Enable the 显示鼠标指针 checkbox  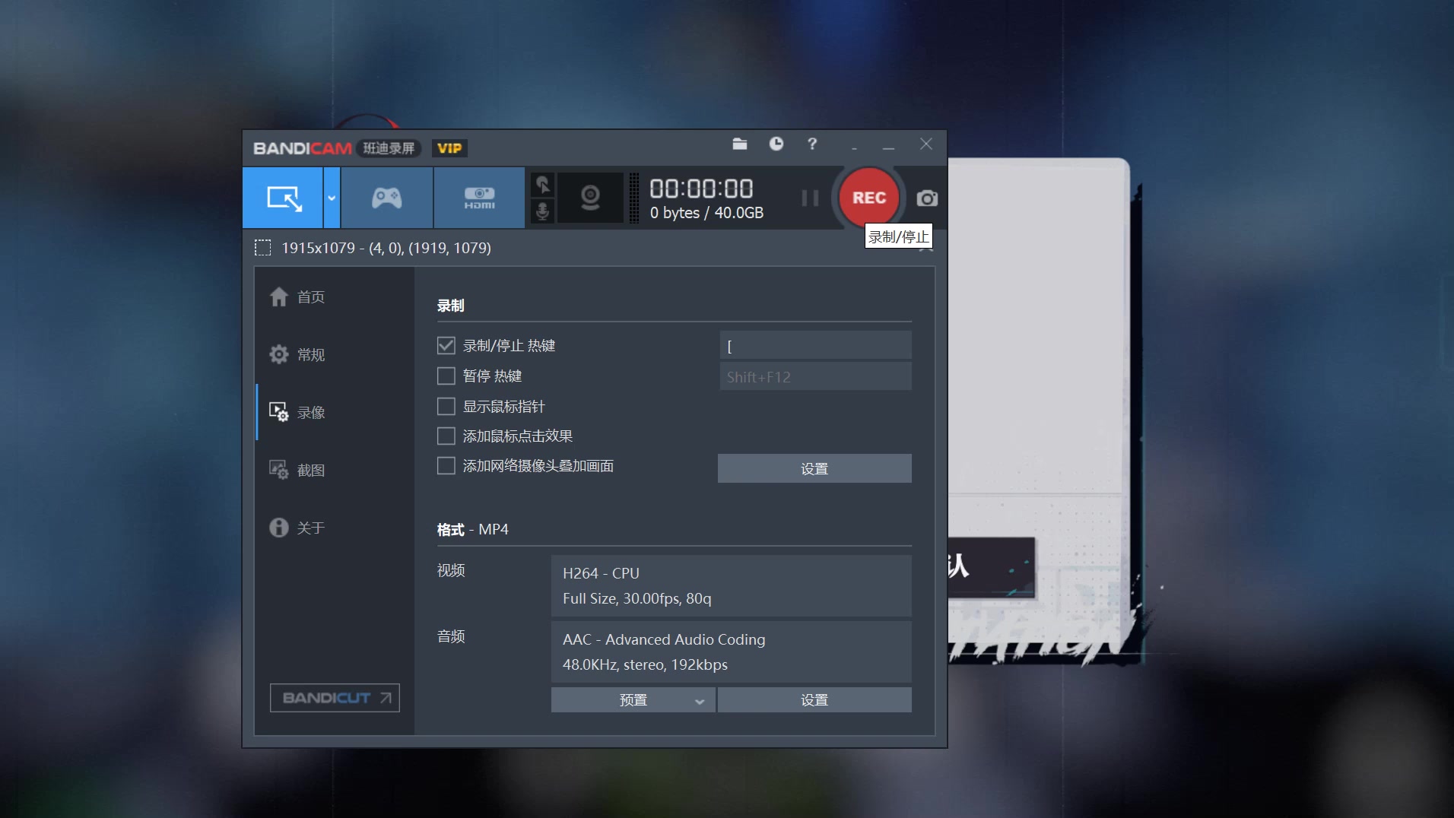(x=446, y=407)
